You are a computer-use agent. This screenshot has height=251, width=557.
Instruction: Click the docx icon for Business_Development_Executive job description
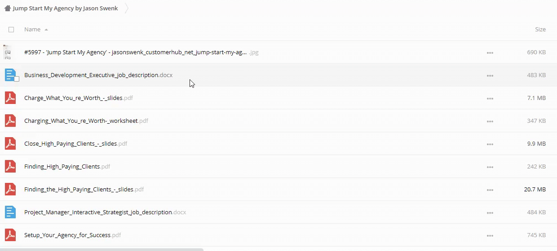[x=10, y=75]
